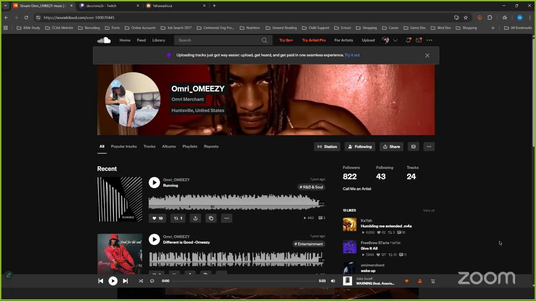Open the messages envelope in the header
This screenshot has width=536, height=301.
click(x=418, y=40)
